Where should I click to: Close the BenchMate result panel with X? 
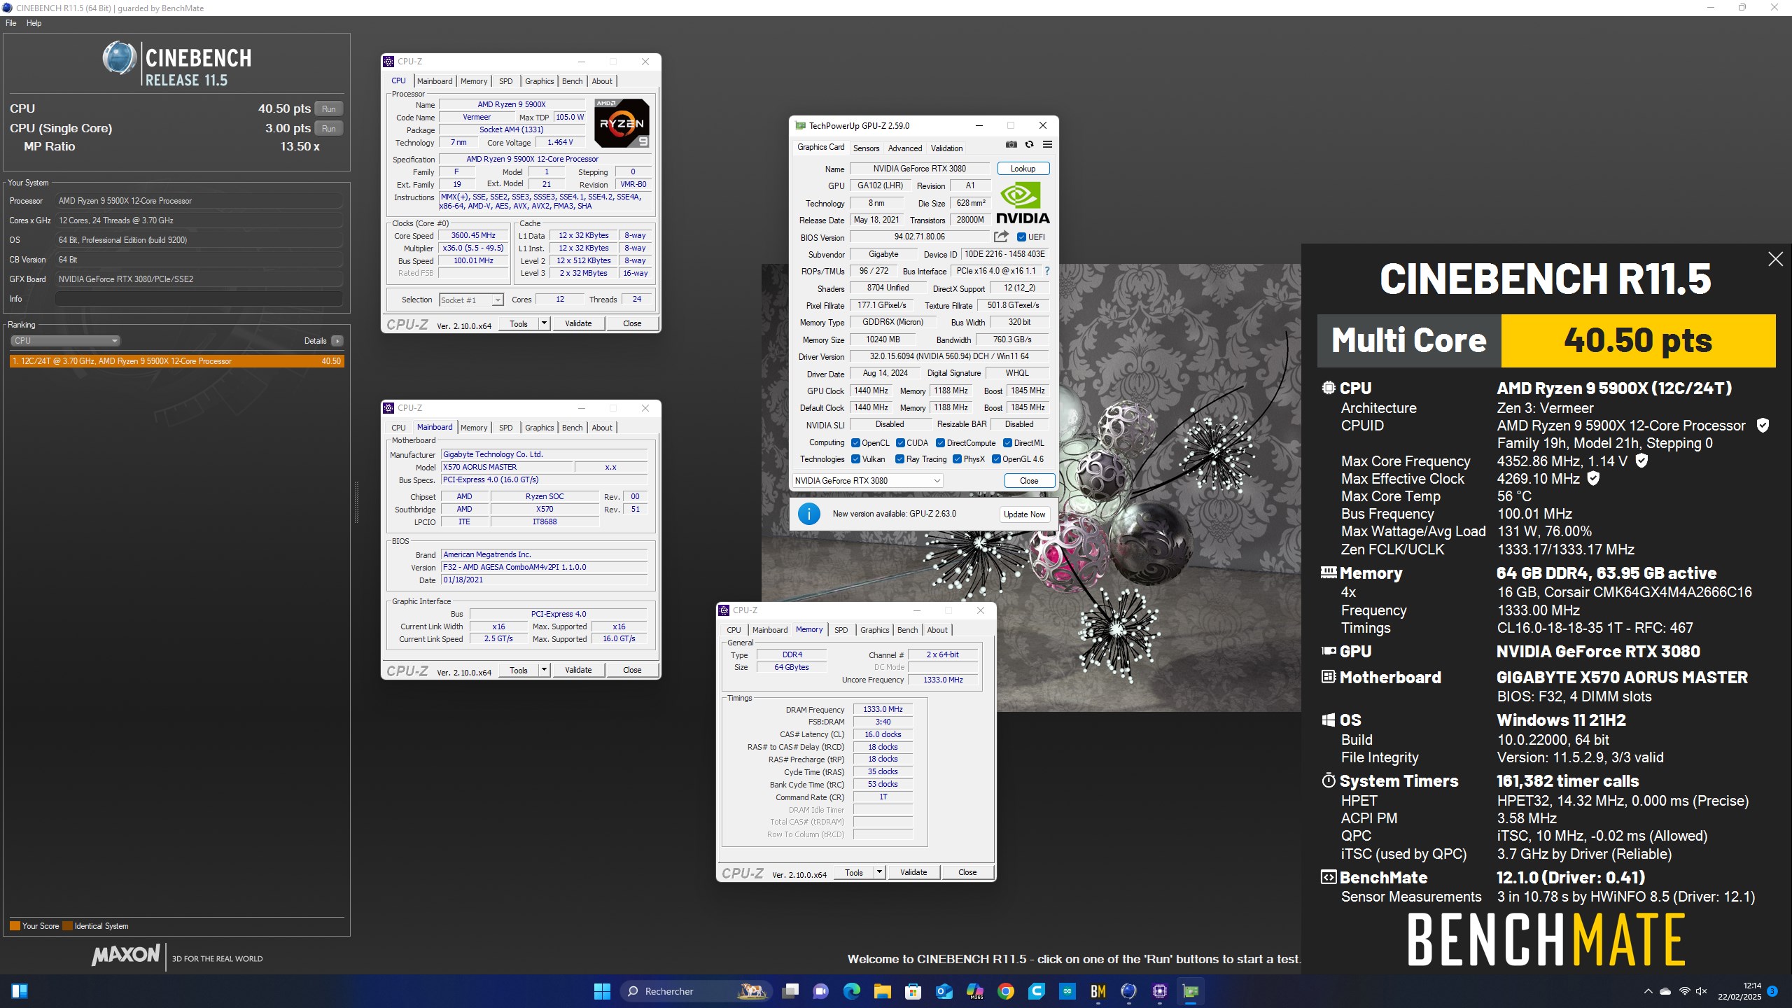coord(1775,259)
